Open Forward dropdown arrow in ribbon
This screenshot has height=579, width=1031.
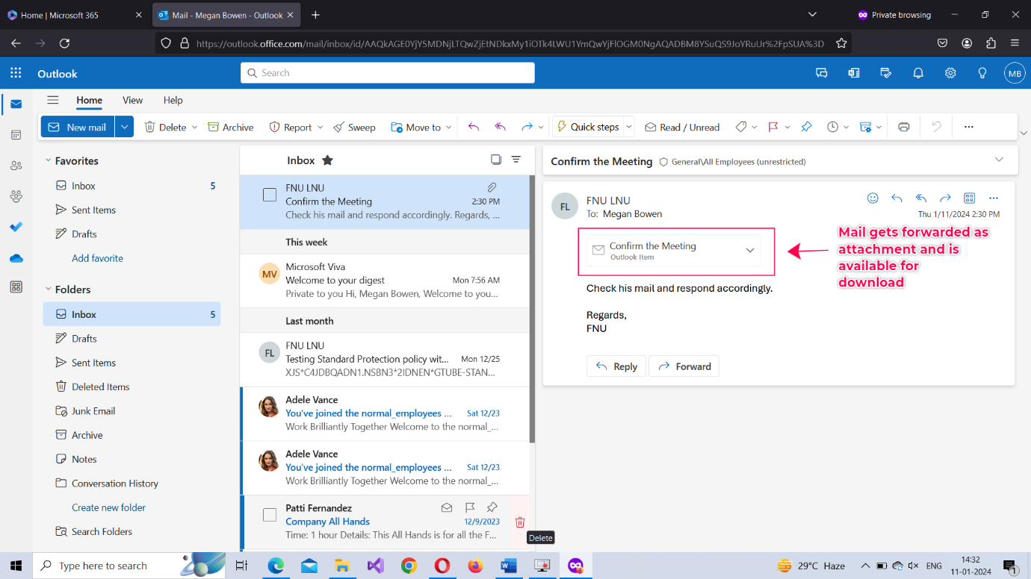click(x=541, y=127)
